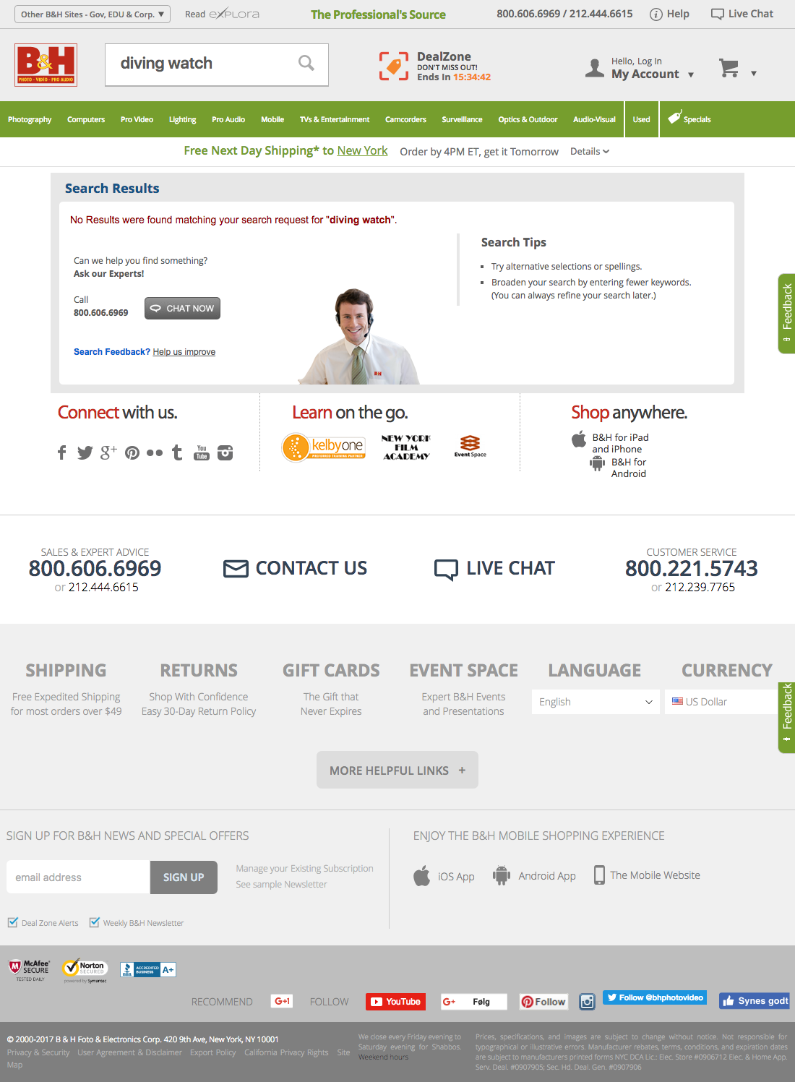Click the email address input field
The height and width of the screenshot is (1082, 795).
[78, 877]
